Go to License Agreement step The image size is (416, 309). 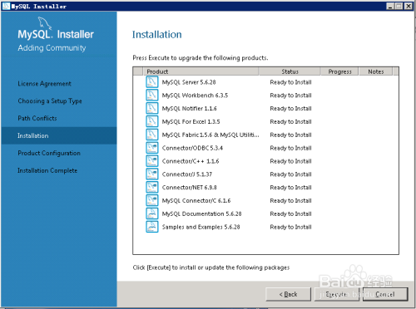click(x=45, y=84)
